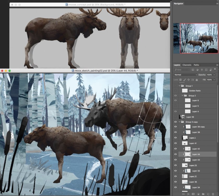Show Layer 5

click(x=176, y=106)
